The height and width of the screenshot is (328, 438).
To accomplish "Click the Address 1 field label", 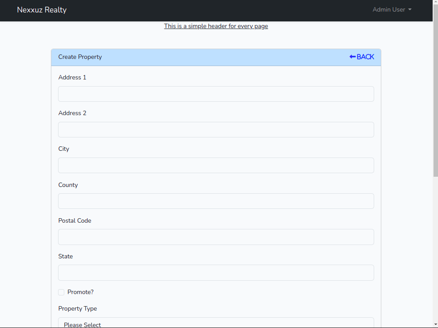I will tap(72, 78).
